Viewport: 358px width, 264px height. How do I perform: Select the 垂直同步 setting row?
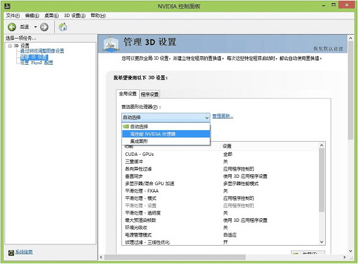point(220,176)
